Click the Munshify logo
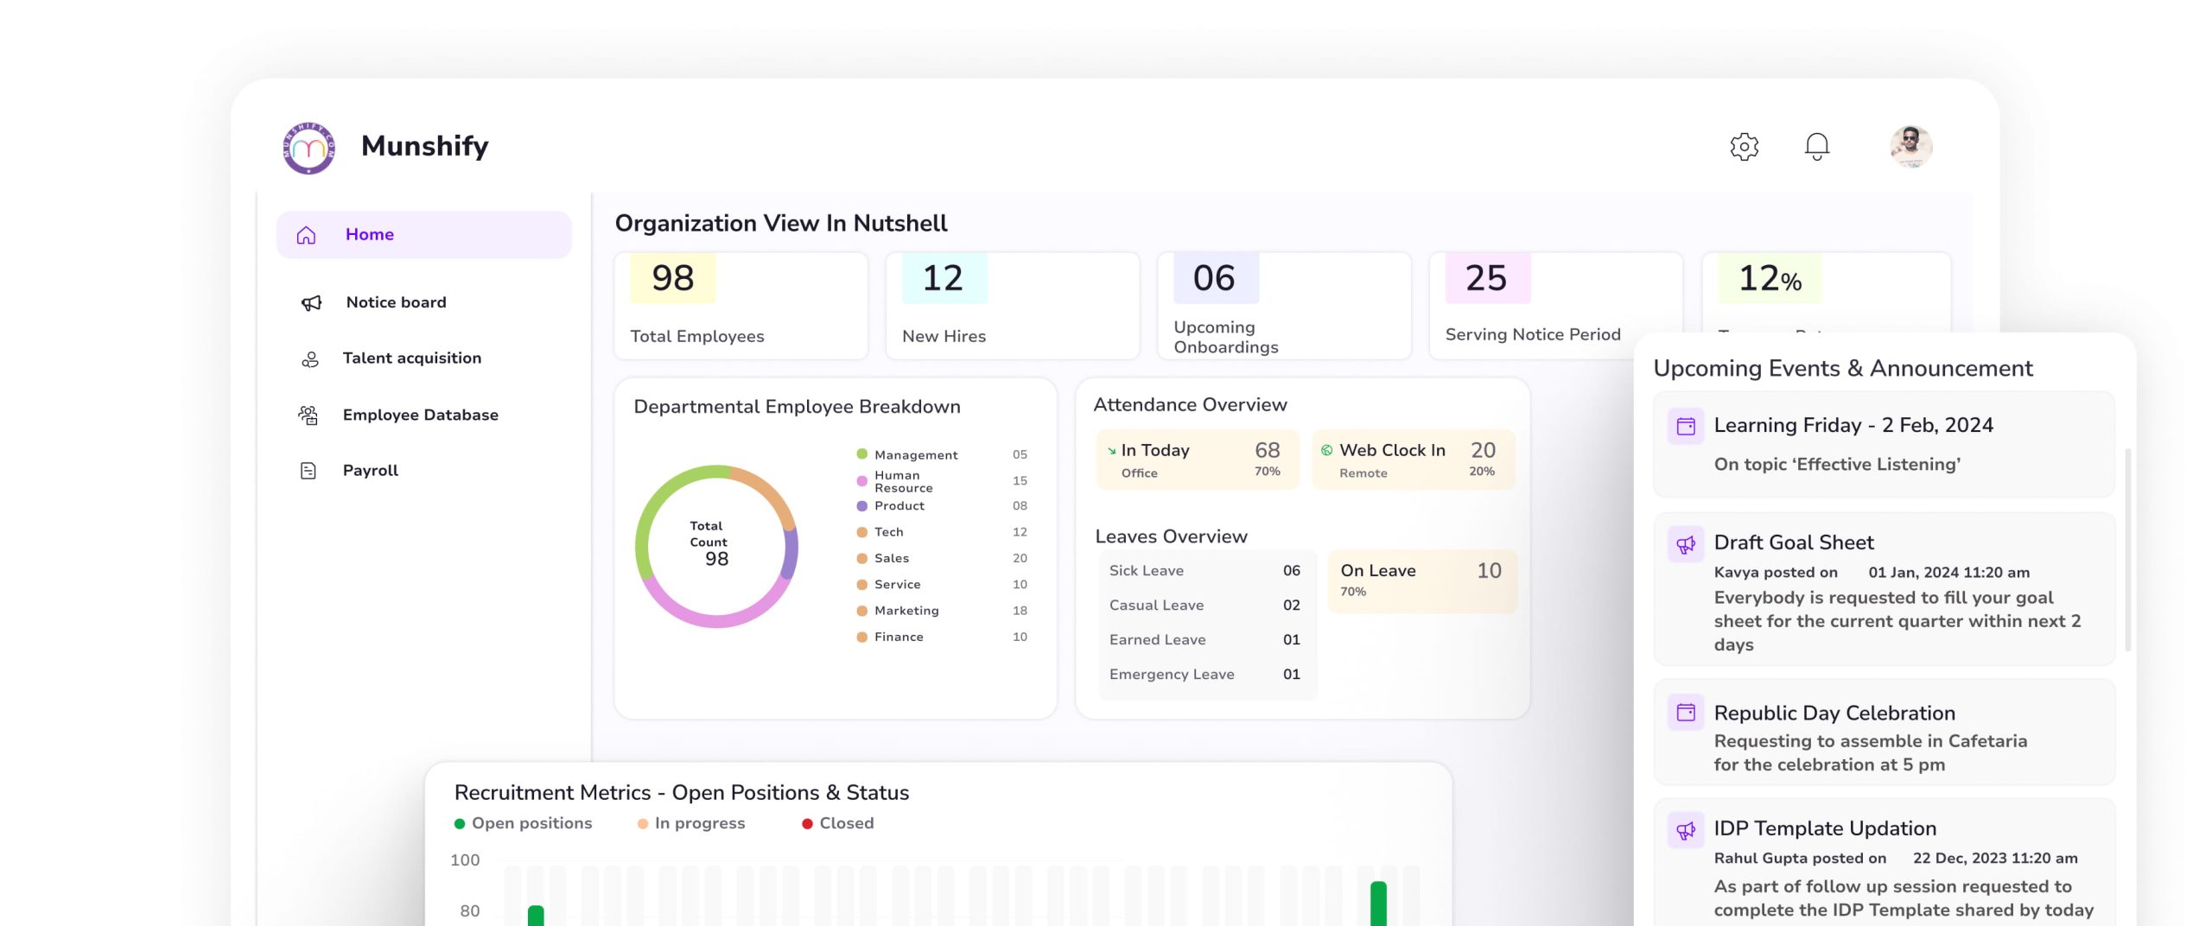This screenshot has width=2212, height=926. pos(308,149)
